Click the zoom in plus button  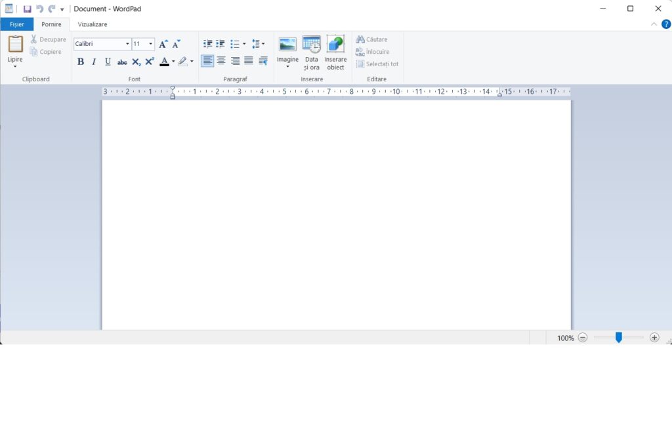(x=654, y=338)
